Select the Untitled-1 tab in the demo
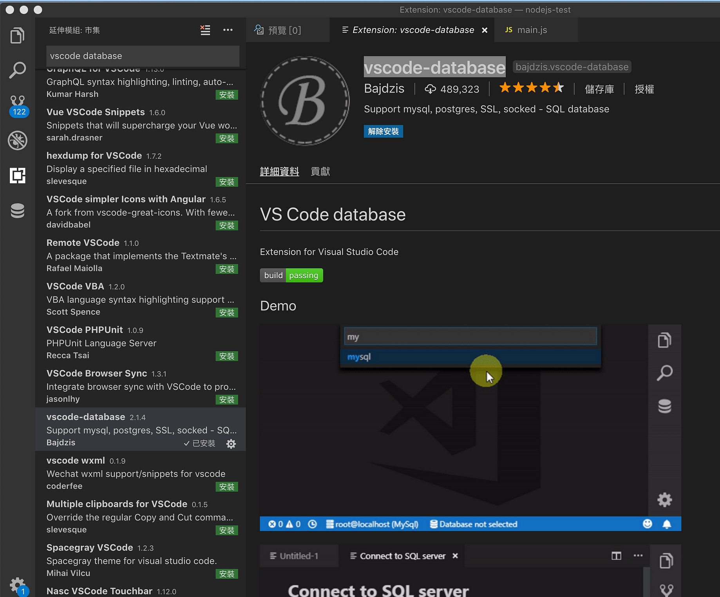720x597 pixels. tap(299, 556)
